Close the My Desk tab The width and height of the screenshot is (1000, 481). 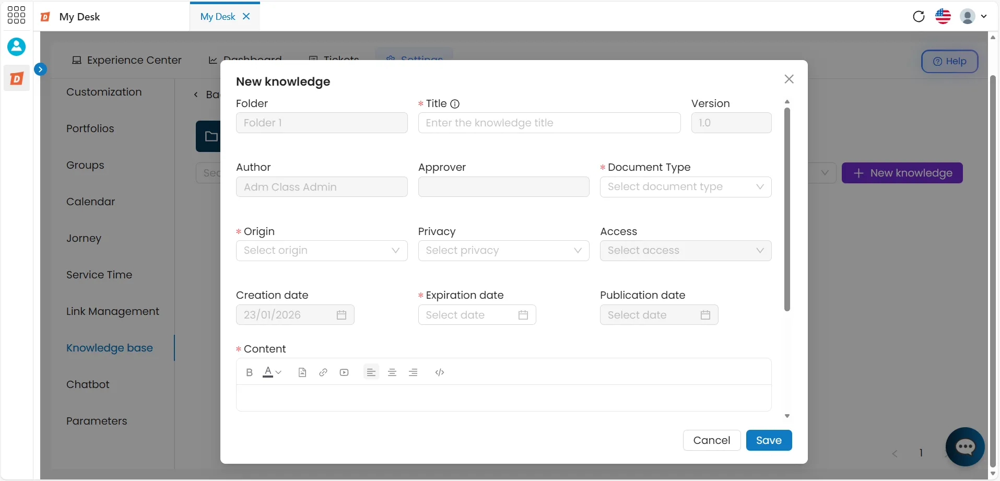pyautogui.click(x=246, y=16)
